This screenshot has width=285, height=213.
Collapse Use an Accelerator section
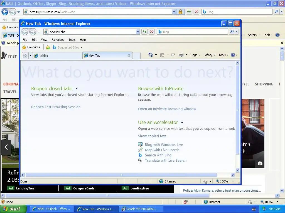tap(182, 123)
